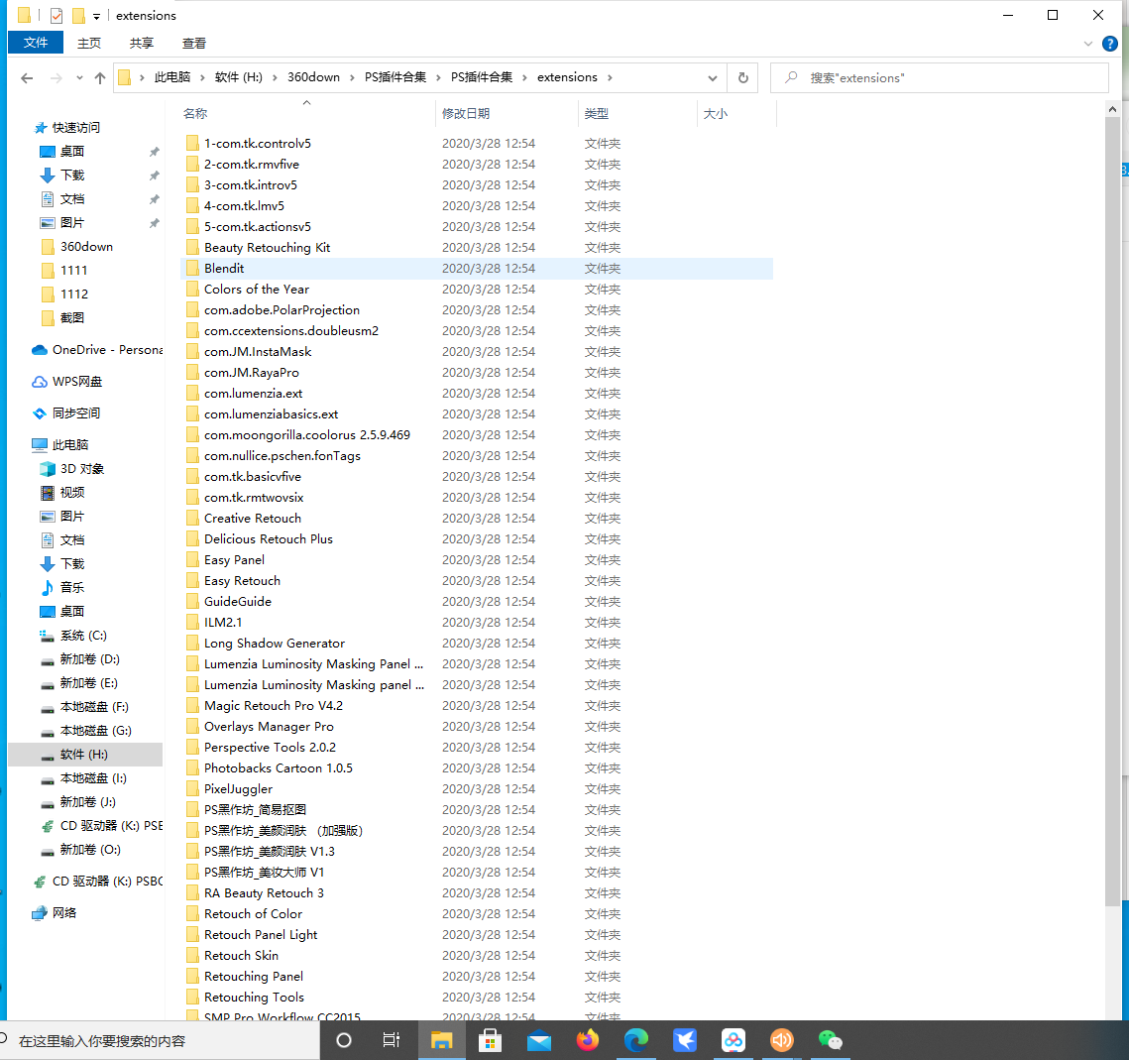The width and height of the screenshot is (1129, 1060).
Task: Select 系统 (C:) drive in sidebar
Action: 73,636
